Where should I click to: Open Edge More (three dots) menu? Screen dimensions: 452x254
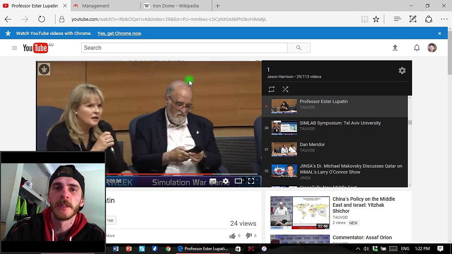(444, 19)
